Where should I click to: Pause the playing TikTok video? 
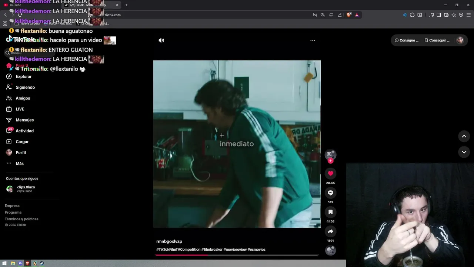pyautogui.click(x=237, y=144)
